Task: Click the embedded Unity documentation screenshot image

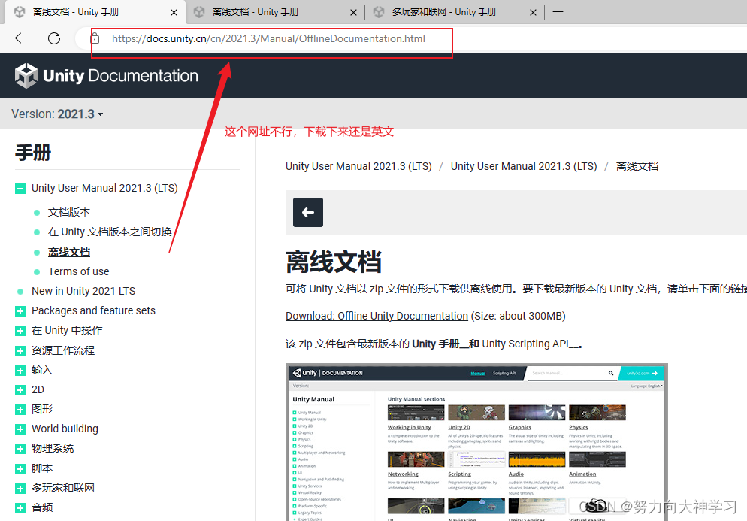Action: (476, 442)
